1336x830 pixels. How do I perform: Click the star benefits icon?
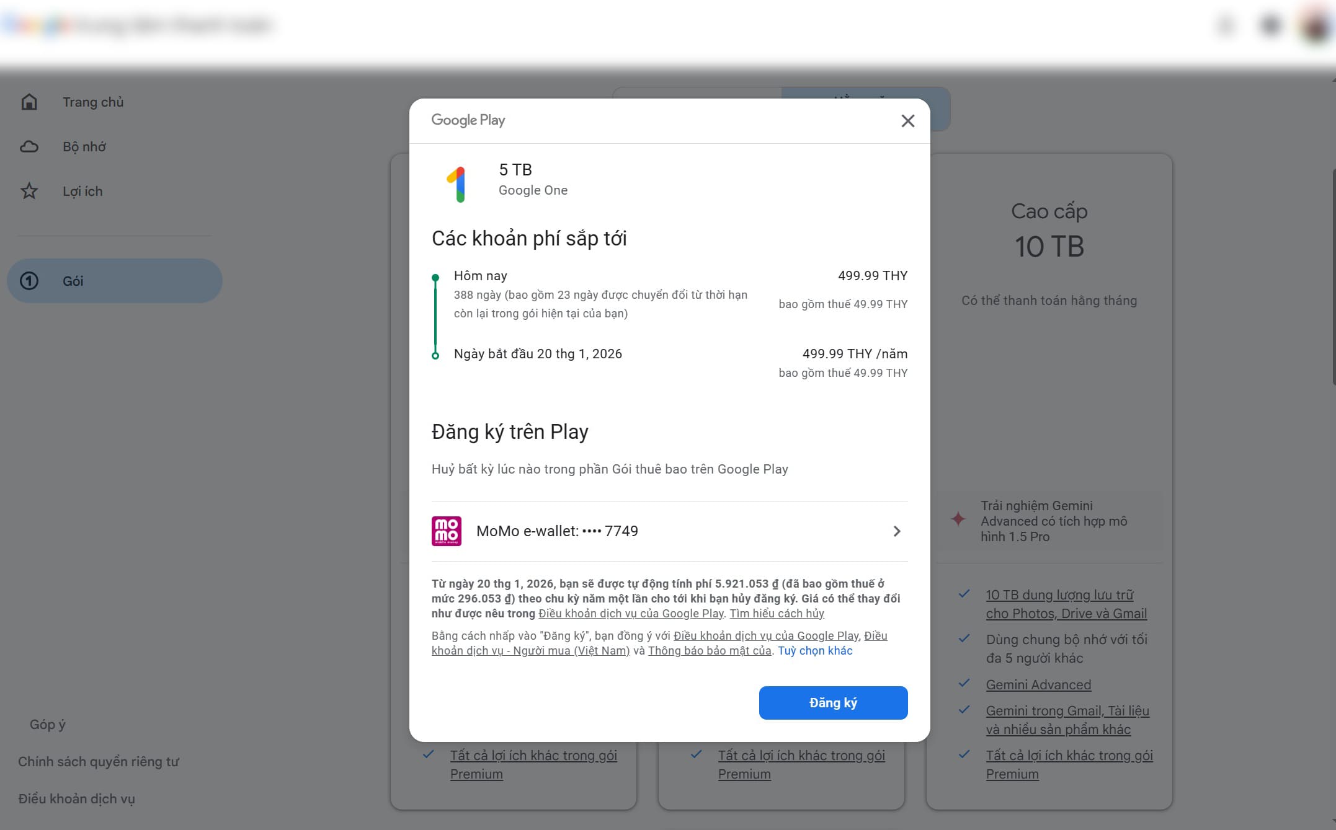click(29, 191)
